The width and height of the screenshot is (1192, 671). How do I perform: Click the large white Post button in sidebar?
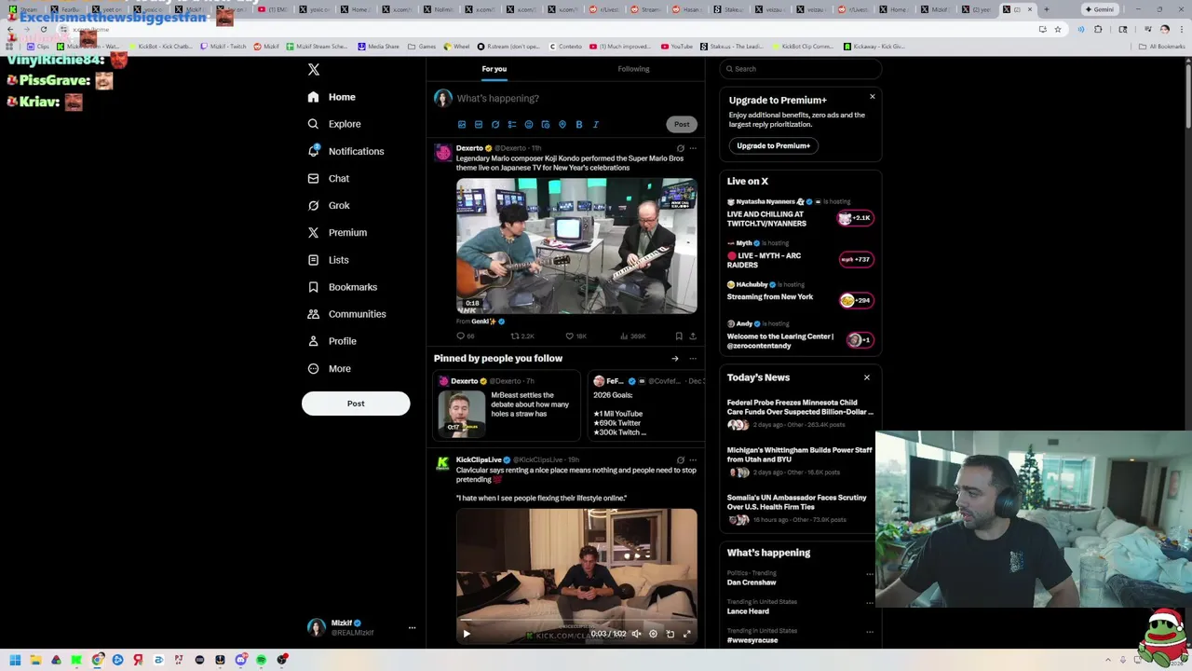[x=356, y=404]
